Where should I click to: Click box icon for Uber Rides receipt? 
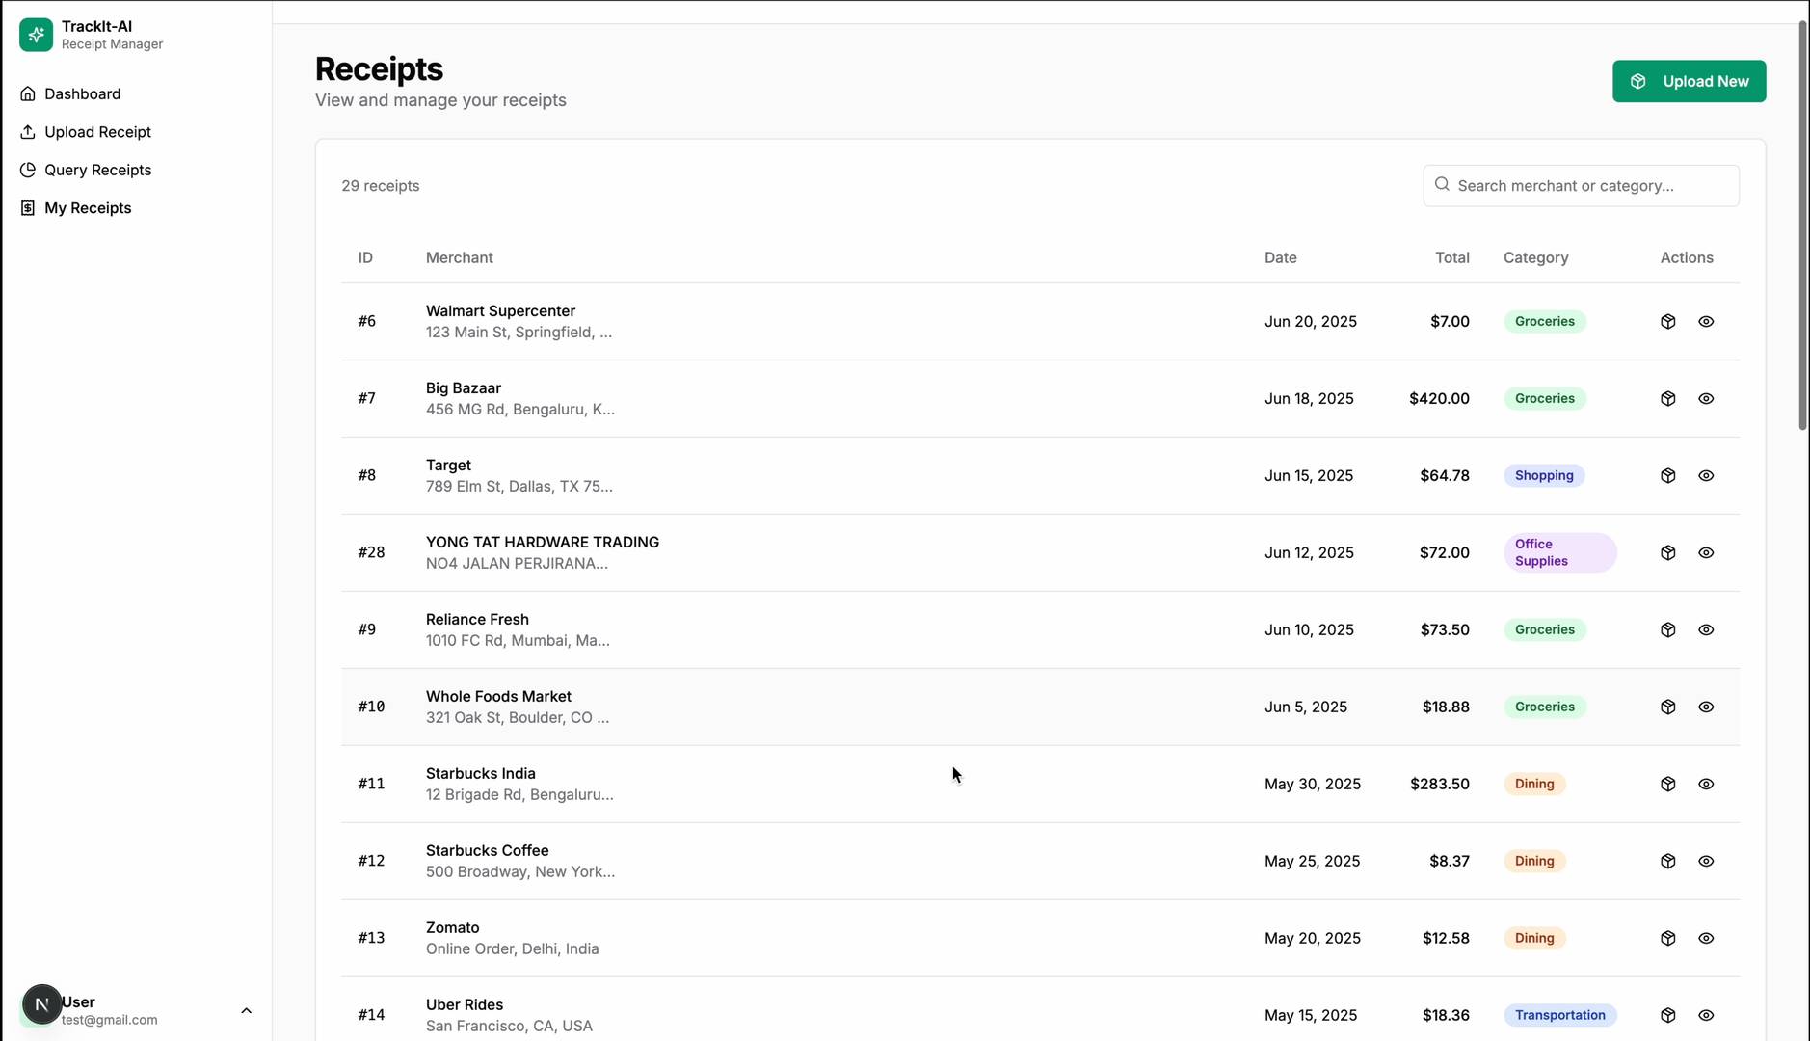(x=1668, y=1015)
